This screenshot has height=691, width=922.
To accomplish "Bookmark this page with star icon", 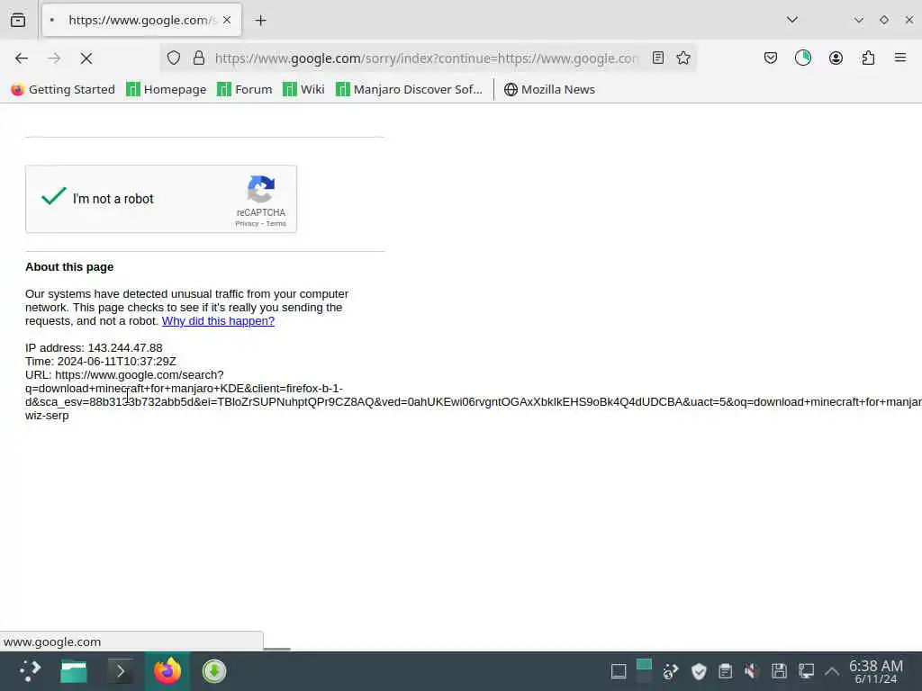I will pyautogui.click(x=683, y=58).
